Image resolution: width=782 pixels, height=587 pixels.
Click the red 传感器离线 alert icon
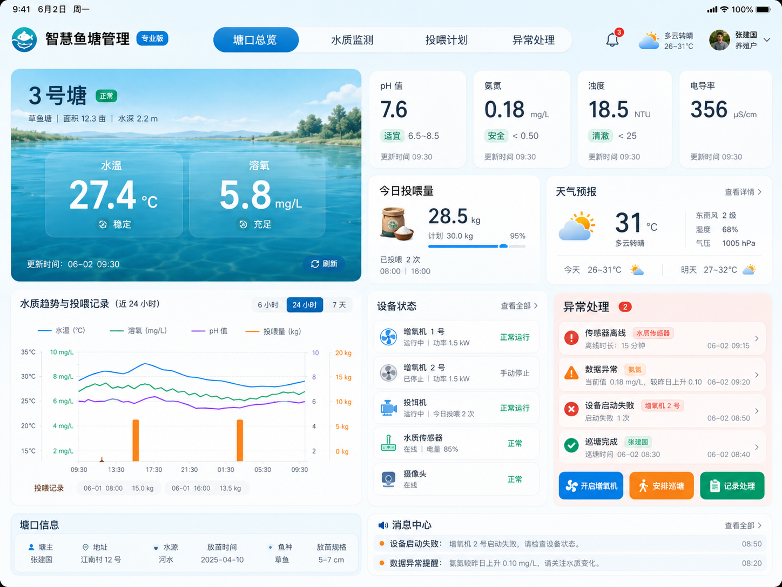tap(571, 338)
